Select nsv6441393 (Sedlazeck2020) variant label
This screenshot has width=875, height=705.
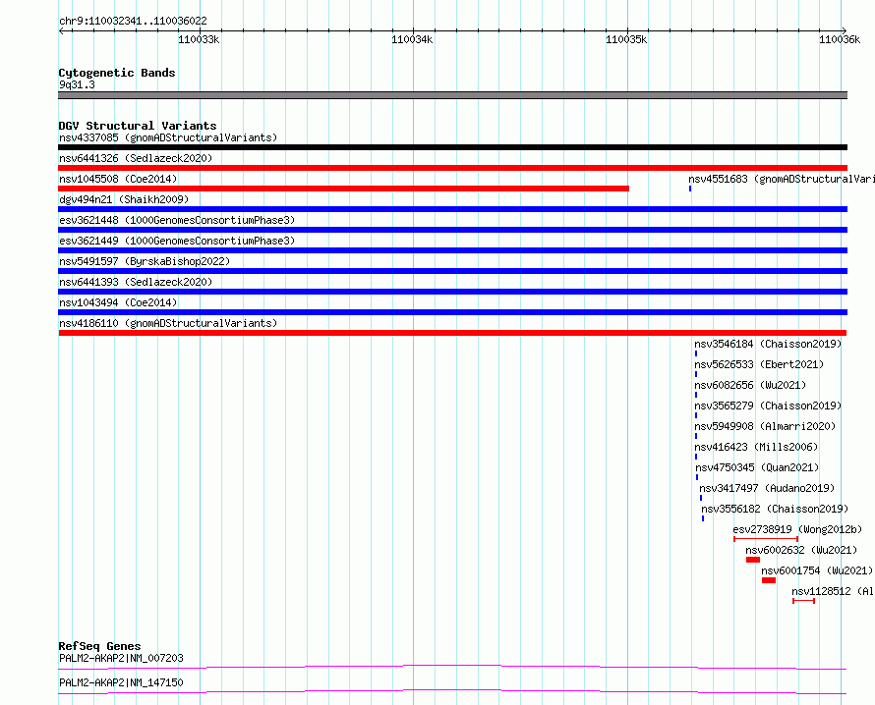click(x=136, y=282)
